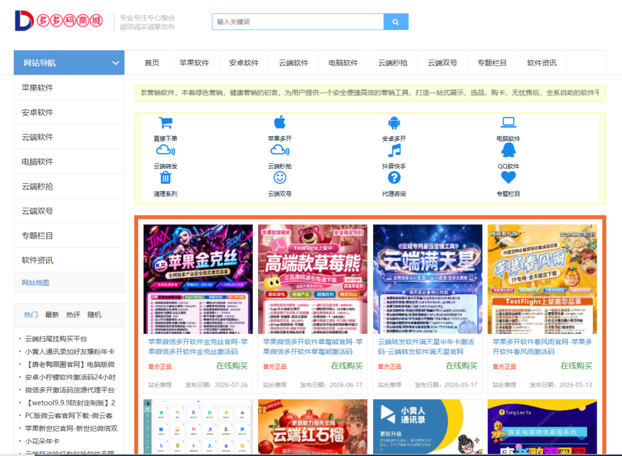Open the 专题栏目 heart icon
The image size is (622, 456).
tap(508, 177)
